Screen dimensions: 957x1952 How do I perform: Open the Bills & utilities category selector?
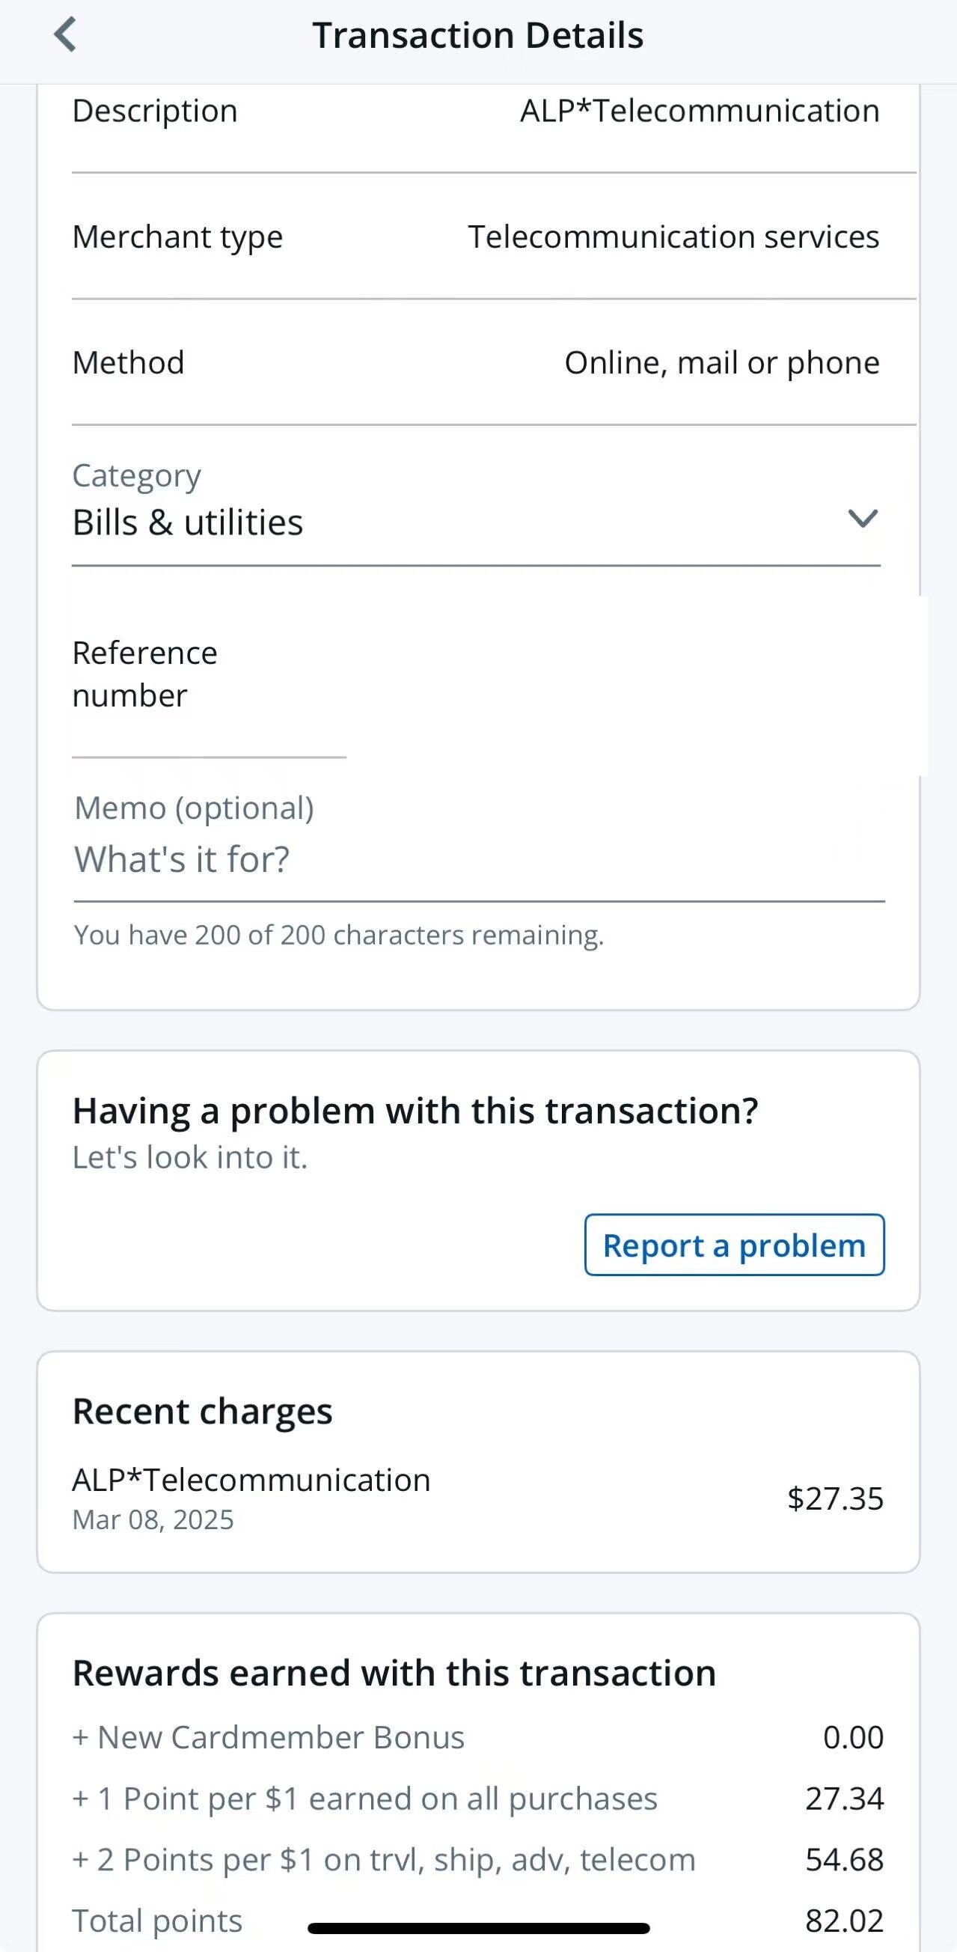pyautogui.click(x=188, y=523)
